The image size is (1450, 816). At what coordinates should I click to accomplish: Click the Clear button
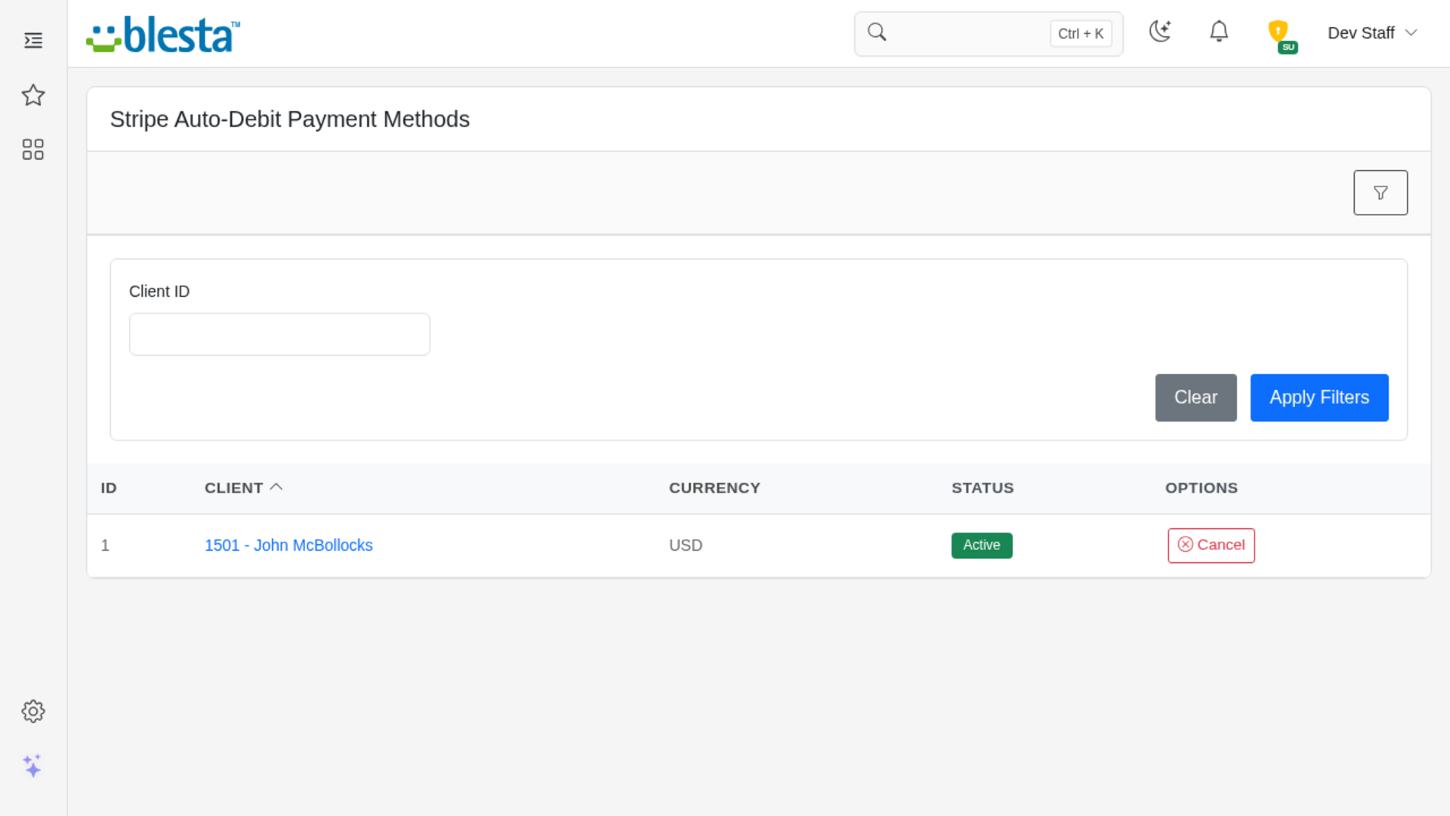pos(1195,397)
